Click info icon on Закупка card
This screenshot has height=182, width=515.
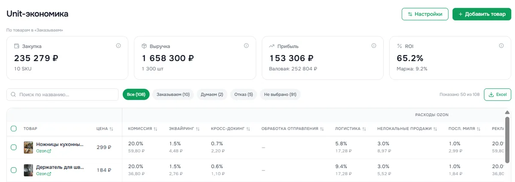[118, 45]
